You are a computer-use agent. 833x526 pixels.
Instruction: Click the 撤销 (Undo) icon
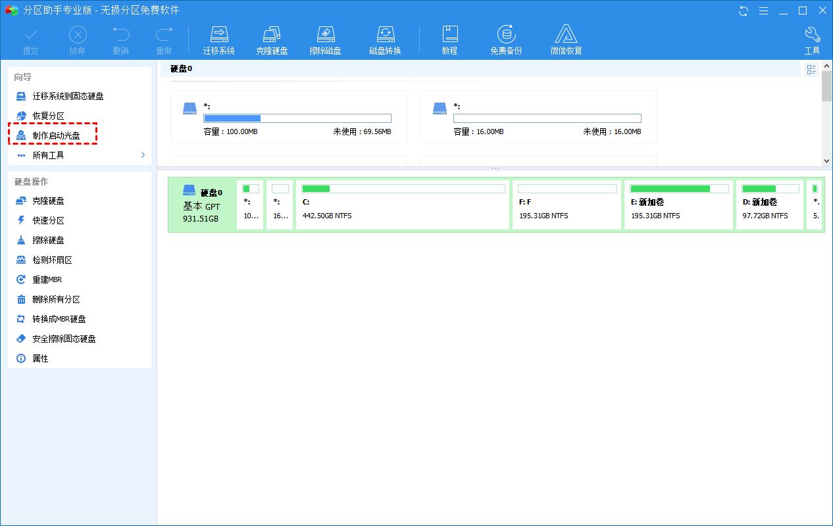coord(119,39)
